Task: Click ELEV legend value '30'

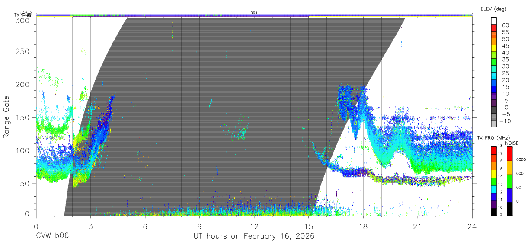Action: [x=505, y=67]
